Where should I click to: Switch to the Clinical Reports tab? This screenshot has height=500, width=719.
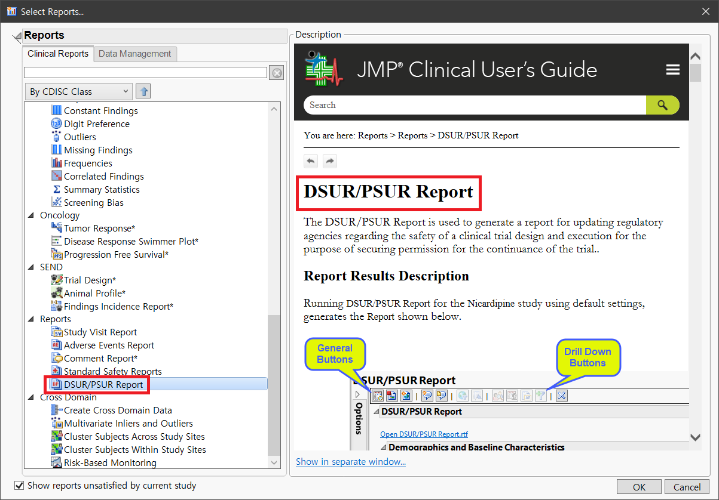[x=57, y=53]
